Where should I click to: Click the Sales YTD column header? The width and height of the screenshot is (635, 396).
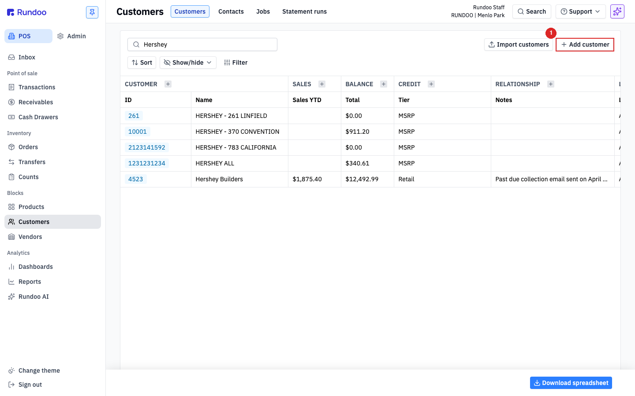click(314, 100)
